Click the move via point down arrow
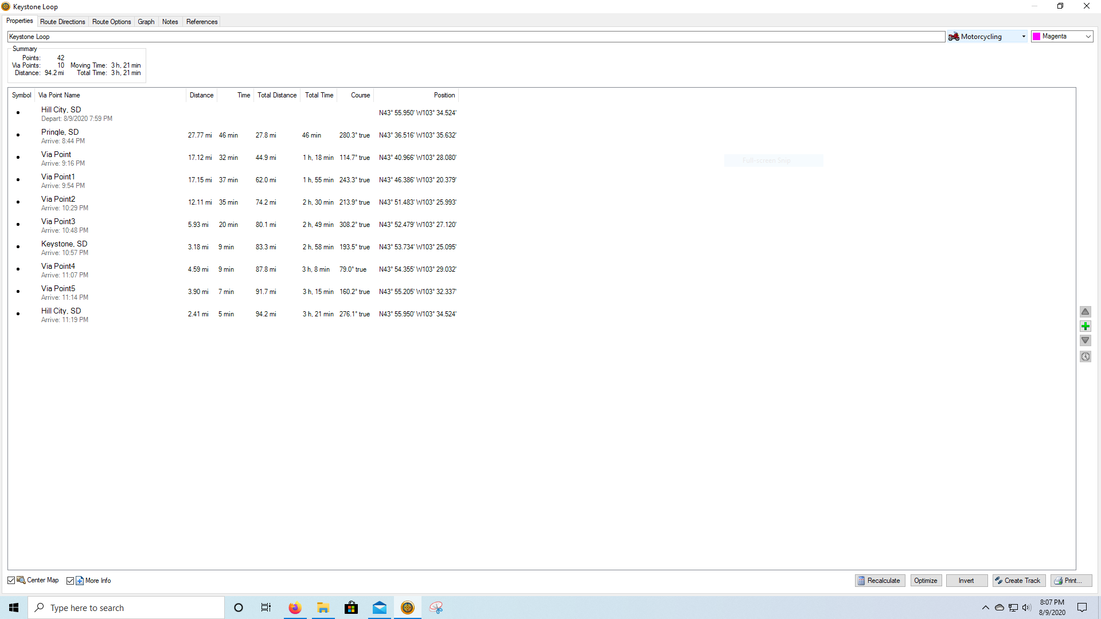 tap(1085, 340)
